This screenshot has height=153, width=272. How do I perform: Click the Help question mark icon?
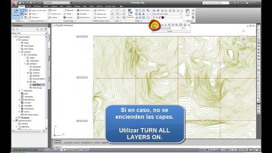click(247, 3)
